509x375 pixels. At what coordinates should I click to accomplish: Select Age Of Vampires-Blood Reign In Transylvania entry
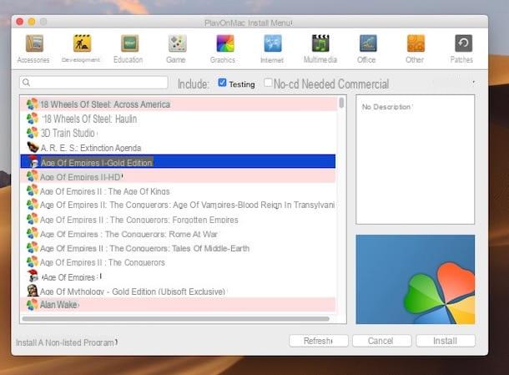point(178,205)
